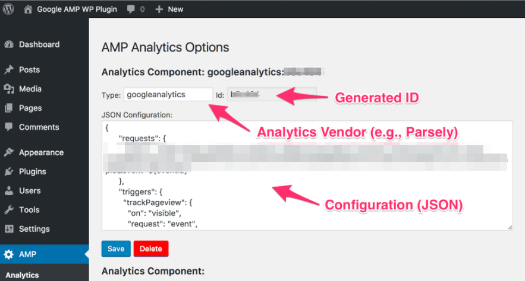The height and width of the screenshot is (281, 525).
Task: Open the New content menu
Action: (175, 9)
